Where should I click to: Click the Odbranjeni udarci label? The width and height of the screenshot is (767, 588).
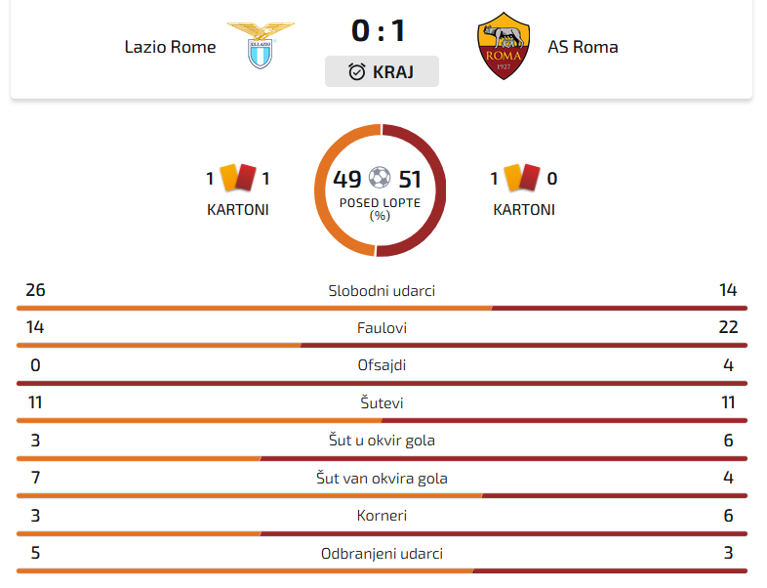click(x=382, y=554)
